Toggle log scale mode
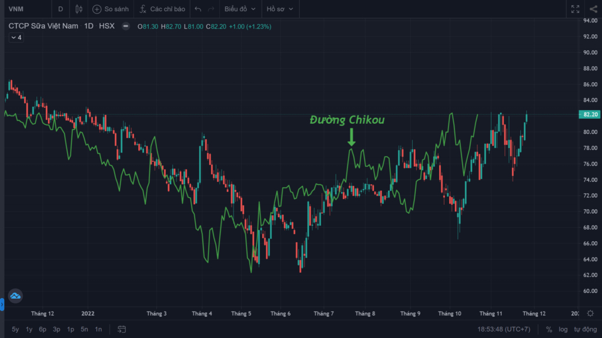Viewport: 602px width, 338px height. coord(563,329)
